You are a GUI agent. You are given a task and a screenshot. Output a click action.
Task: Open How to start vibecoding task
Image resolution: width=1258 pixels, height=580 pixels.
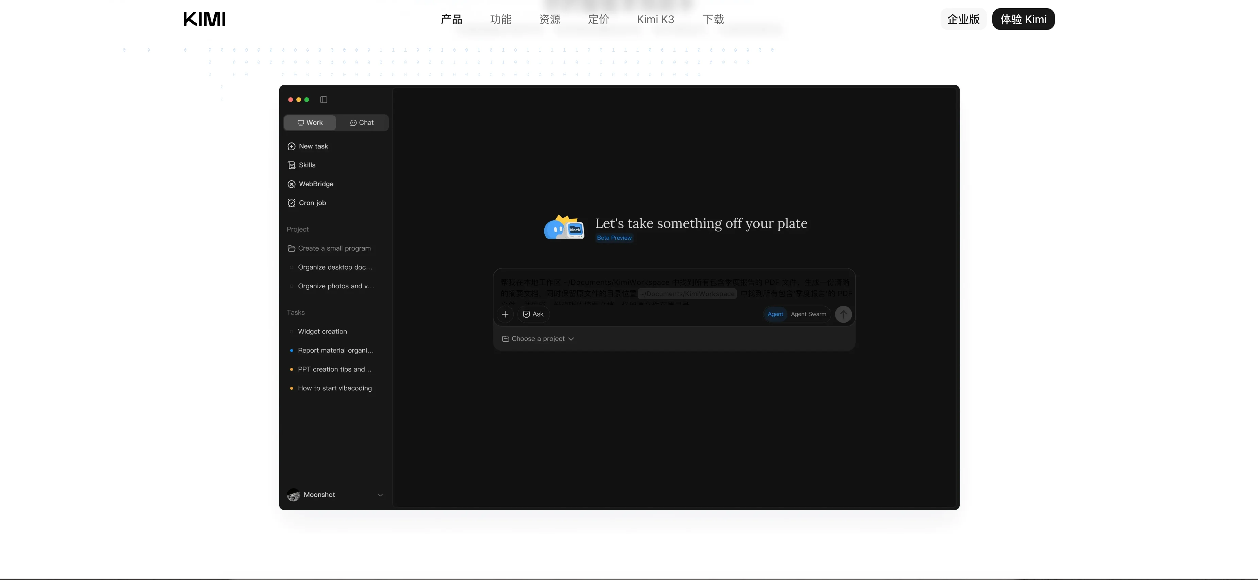334,388
